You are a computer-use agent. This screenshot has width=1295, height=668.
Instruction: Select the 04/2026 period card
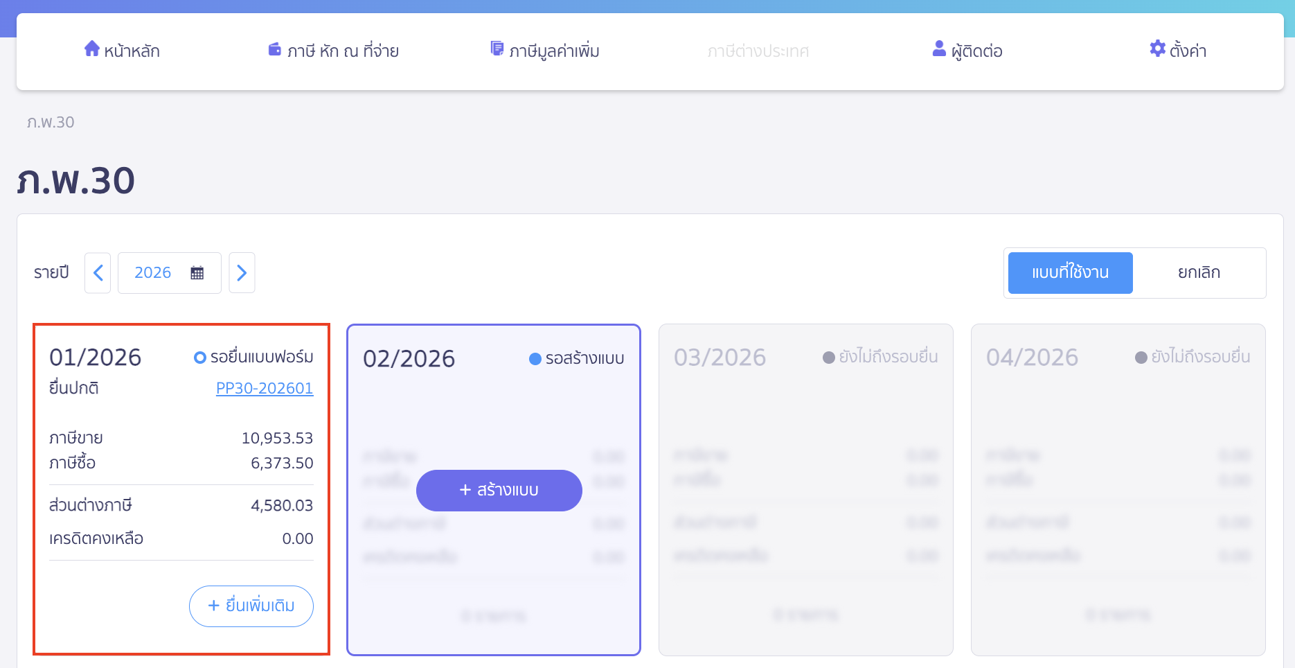coord(1118,489)
